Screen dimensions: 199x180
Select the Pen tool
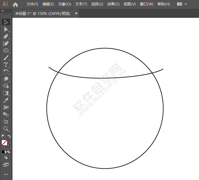click(x=6, y=36)
